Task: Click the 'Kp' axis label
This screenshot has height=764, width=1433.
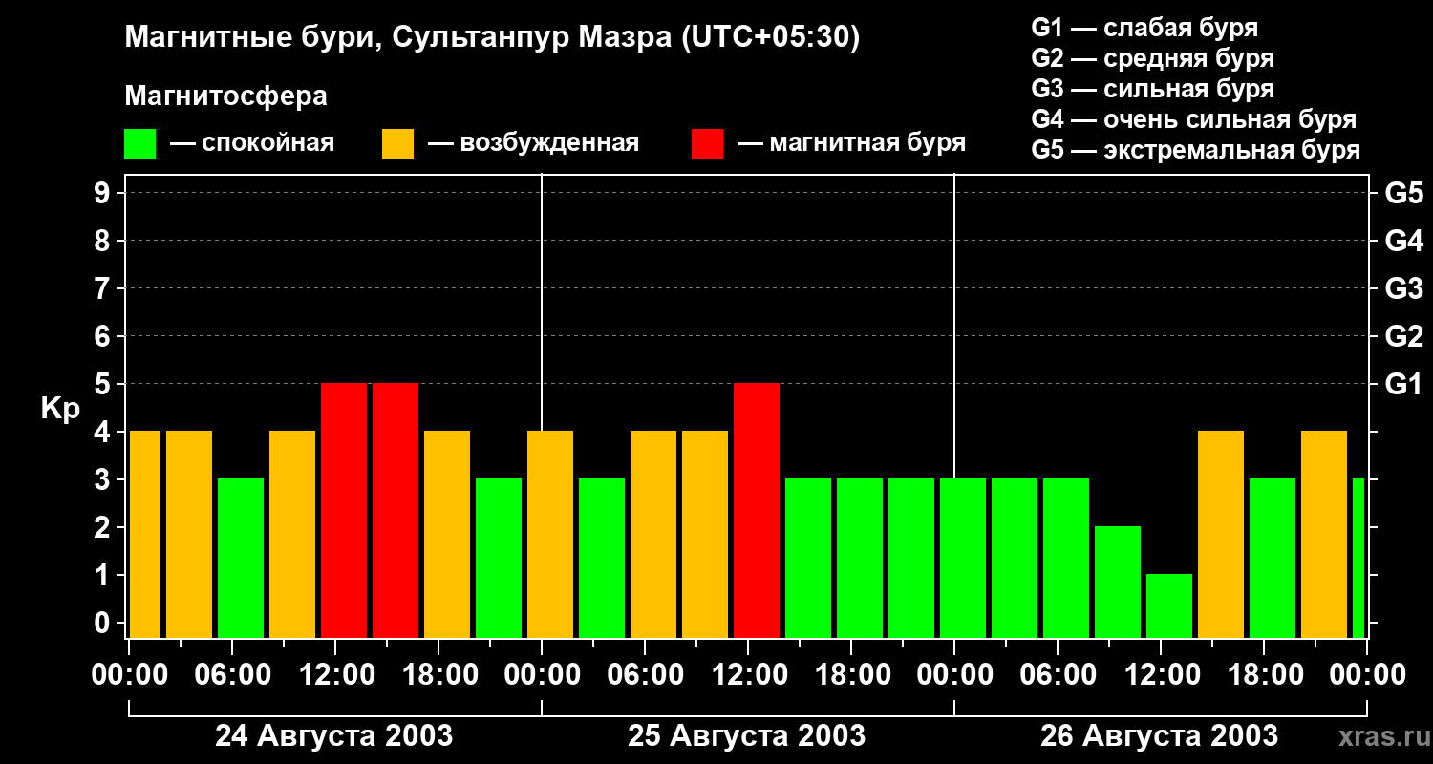Action: pyautogui.click(x=60, y=409)
